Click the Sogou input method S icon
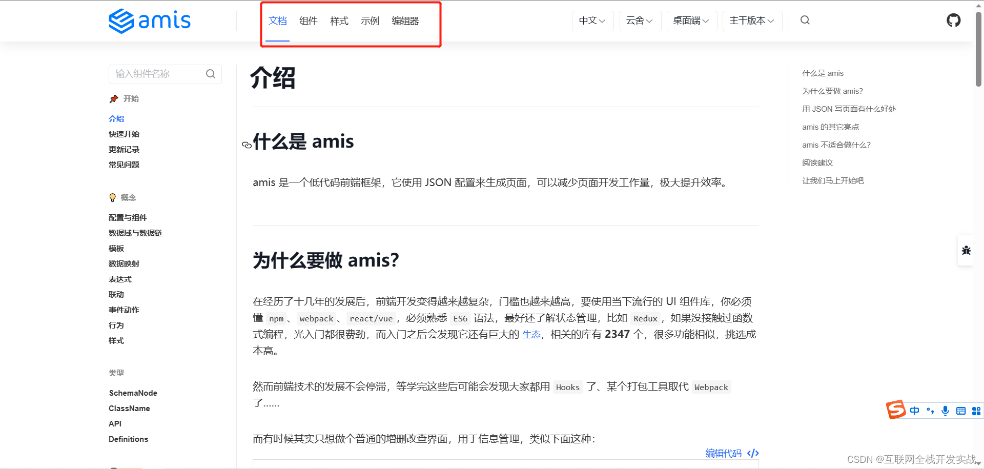The height and width of the screenshot is (469, 984). coord(896,410)
